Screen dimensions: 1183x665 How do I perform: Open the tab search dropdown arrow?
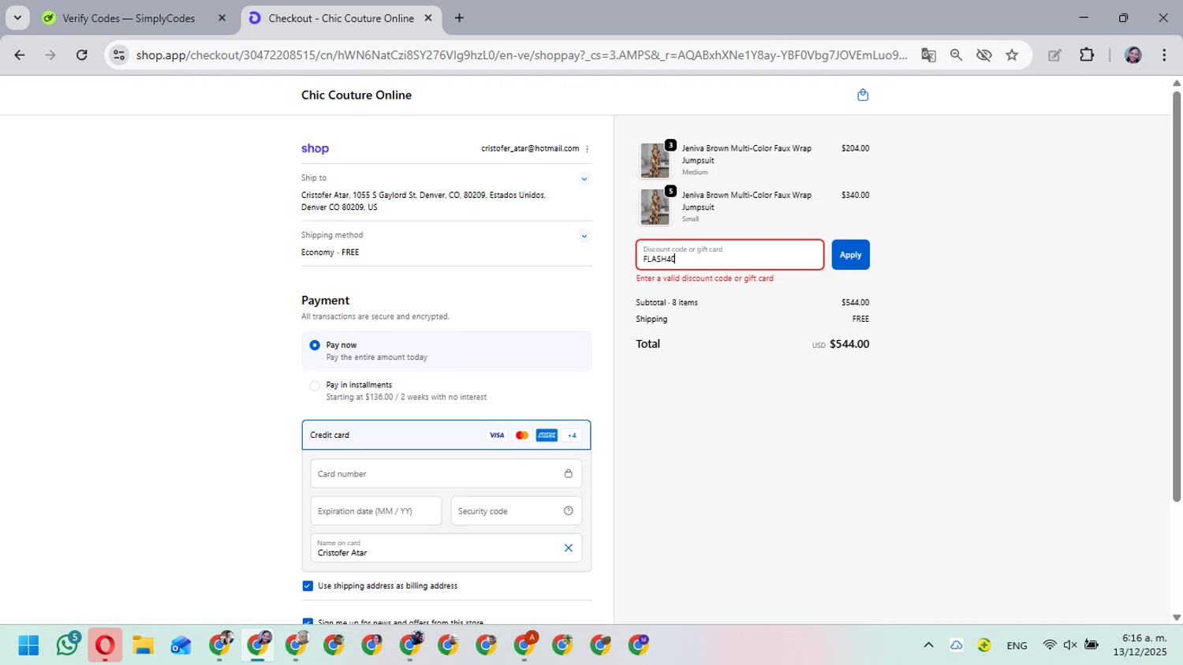[17, 18]
